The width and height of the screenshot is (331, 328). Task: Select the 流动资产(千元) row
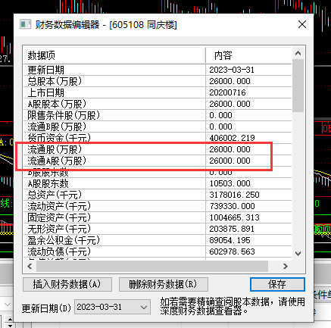pos(158,206)
